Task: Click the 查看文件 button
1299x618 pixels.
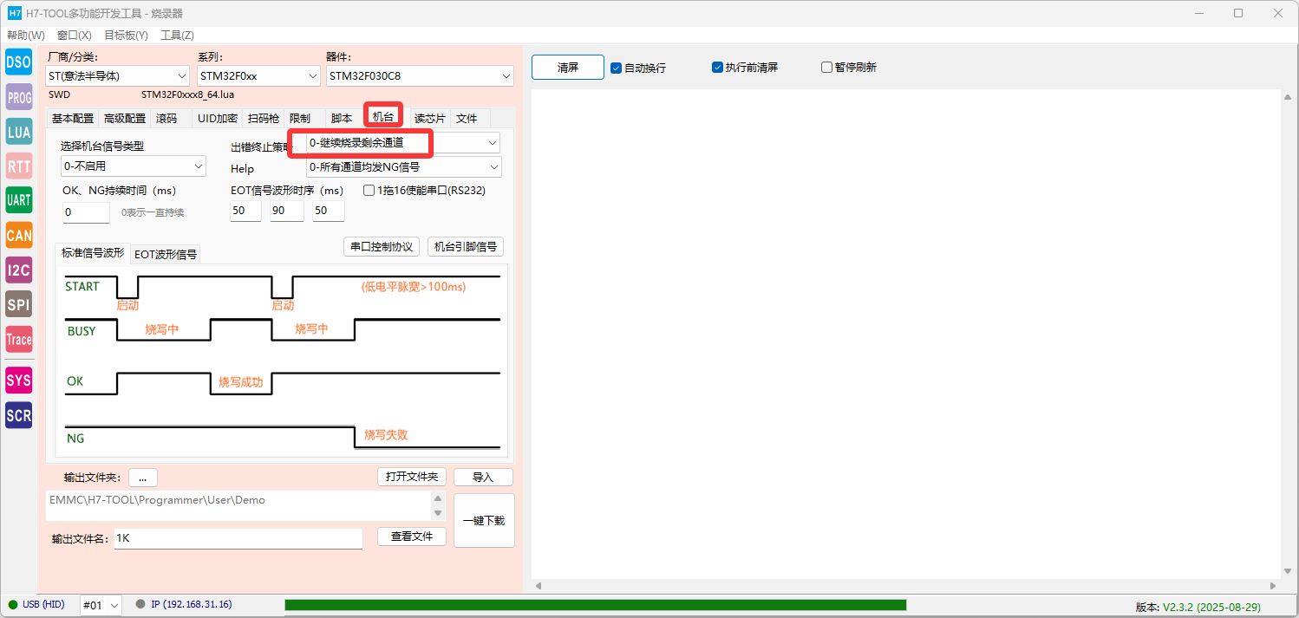Action: point(412,537)
